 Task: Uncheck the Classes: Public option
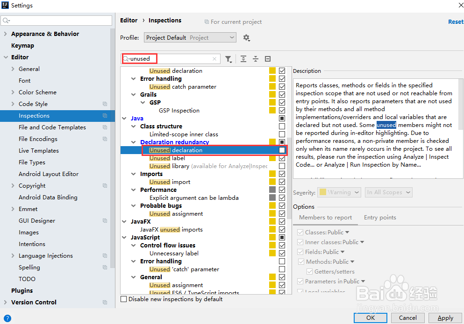tap(300, 232)
